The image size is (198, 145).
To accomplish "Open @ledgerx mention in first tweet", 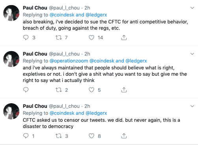I will click(96, 15).
